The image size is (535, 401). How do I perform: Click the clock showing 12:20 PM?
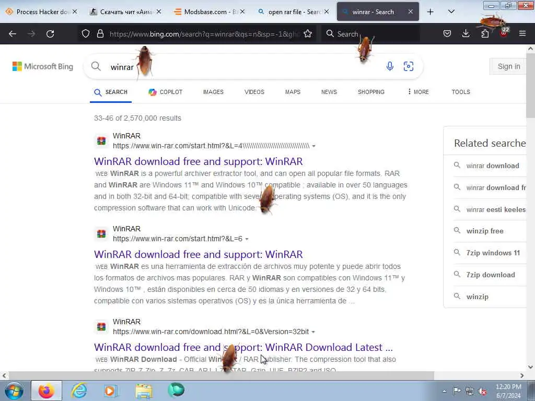coord(508,391)
